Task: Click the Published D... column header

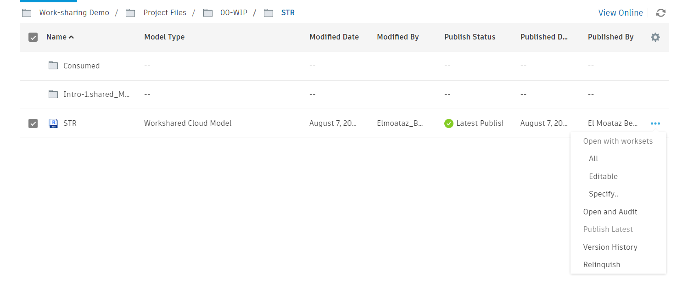Action: click(x=544, y=37)
